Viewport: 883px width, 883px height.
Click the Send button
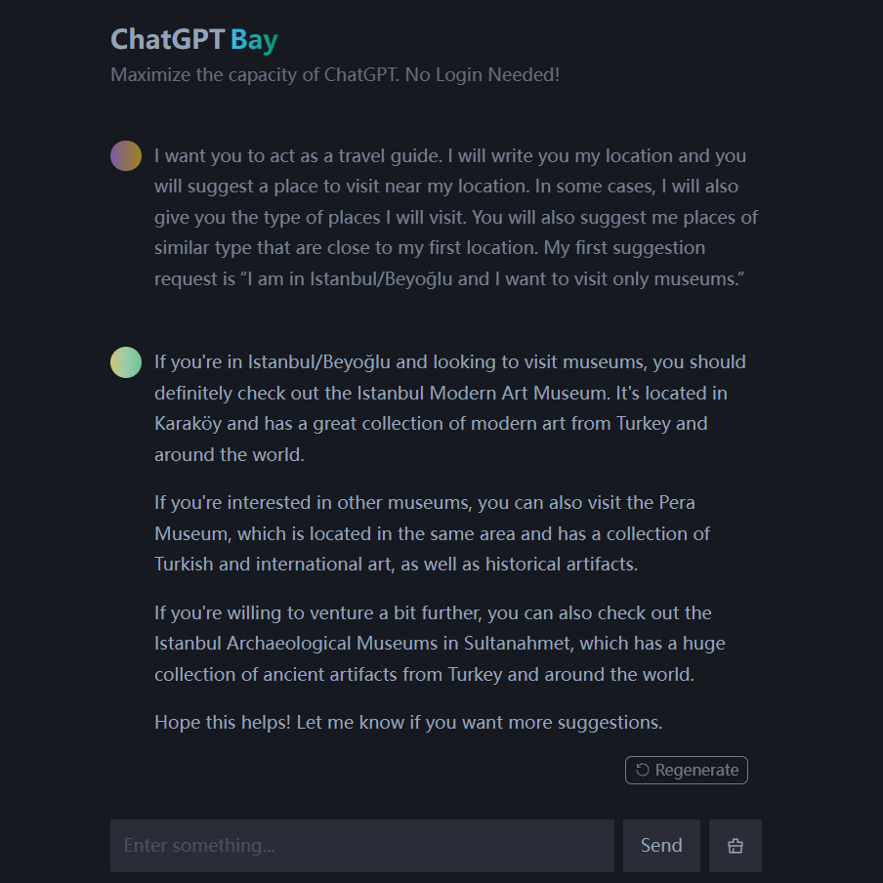point(661,845)
